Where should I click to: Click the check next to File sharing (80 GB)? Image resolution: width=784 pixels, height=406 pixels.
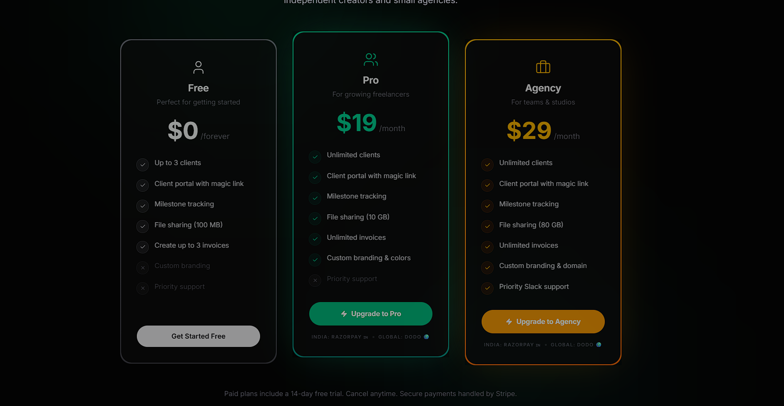487,227
